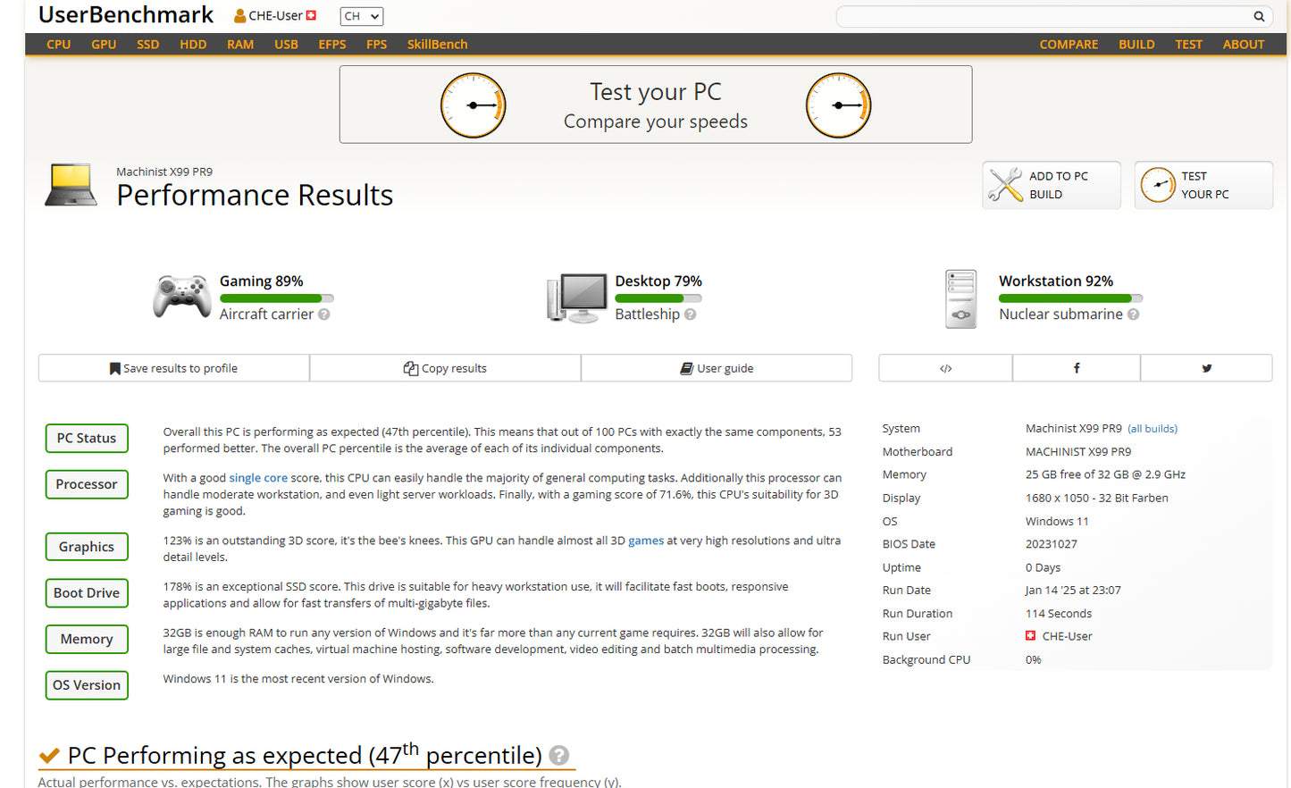
Task: Go to TEST page
Action: [x=1188, y=44]
